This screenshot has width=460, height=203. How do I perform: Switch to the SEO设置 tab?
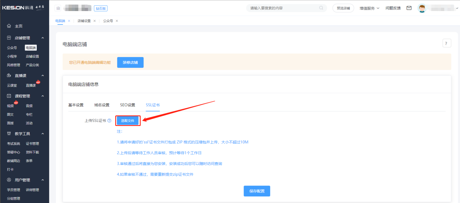tap(127, 105)
